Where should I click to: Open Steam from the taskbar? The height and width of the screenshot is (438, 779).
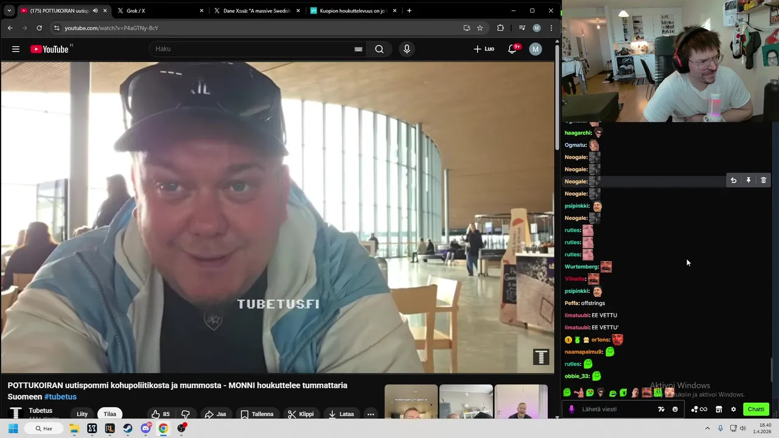pos(128,429)
